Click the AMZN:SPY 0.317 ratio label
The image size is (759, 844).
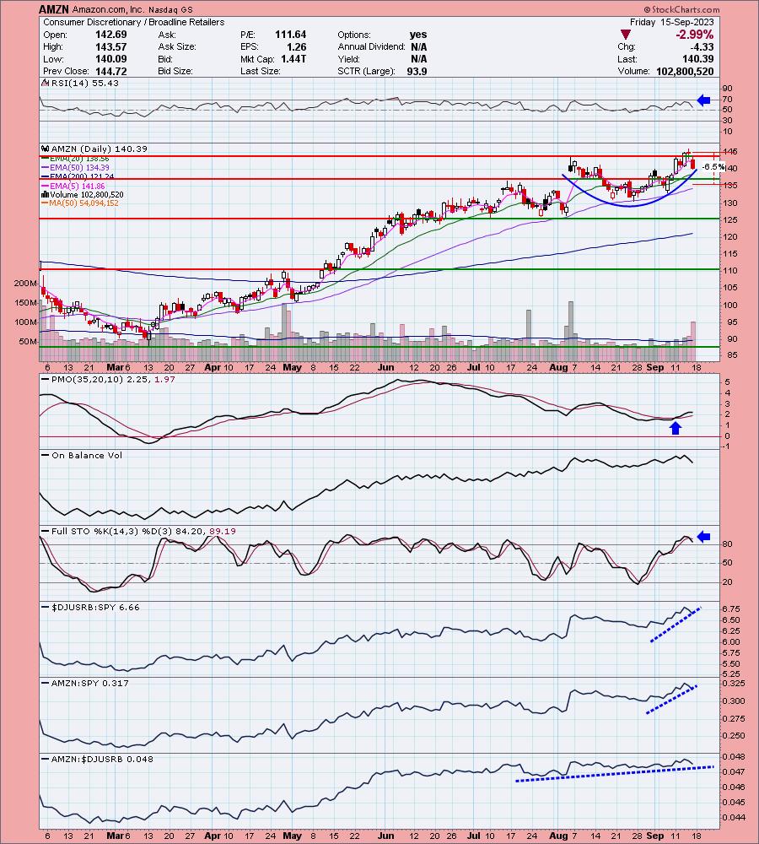pyautogui.click(x=90, y=683)
